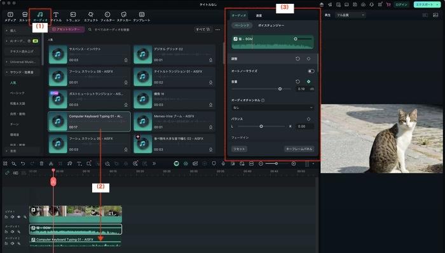Undo the last timeline action
This screenshot has width=445, height=253.
23,163
